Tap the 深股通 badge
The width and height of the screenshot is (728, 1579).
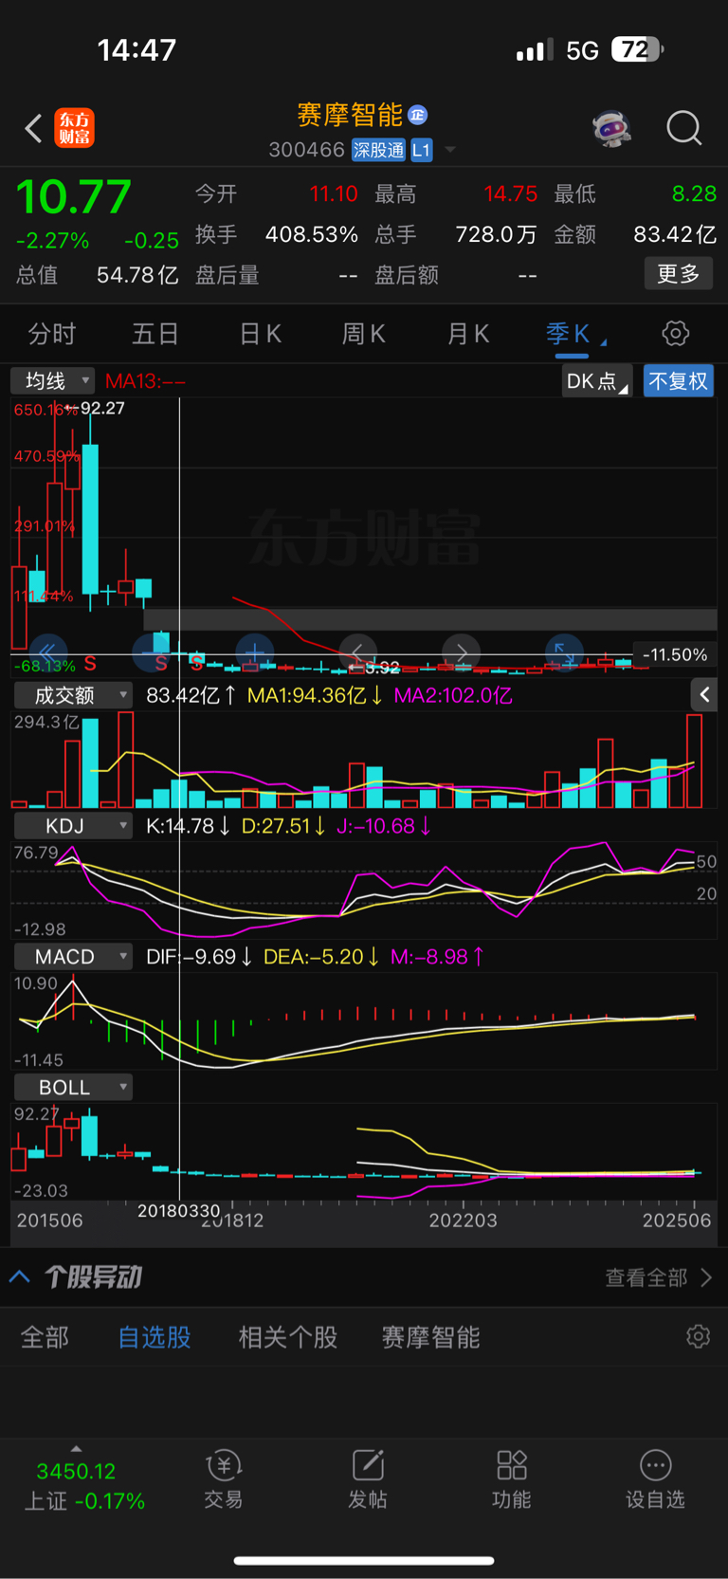coord(378,150)
